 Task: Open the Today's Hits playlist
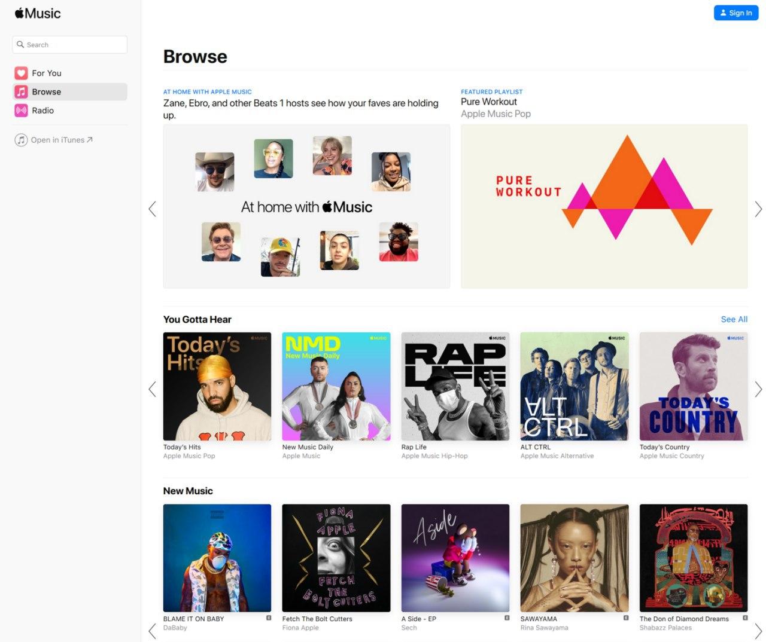pos(217,386)
